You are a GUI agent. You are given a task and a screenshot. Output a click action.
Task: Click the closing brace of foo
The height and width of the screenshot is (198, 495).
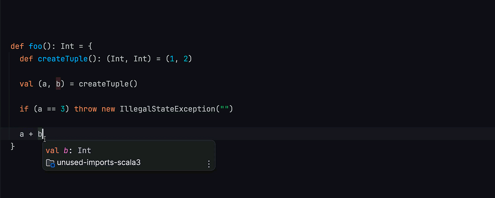coord(12,146)
